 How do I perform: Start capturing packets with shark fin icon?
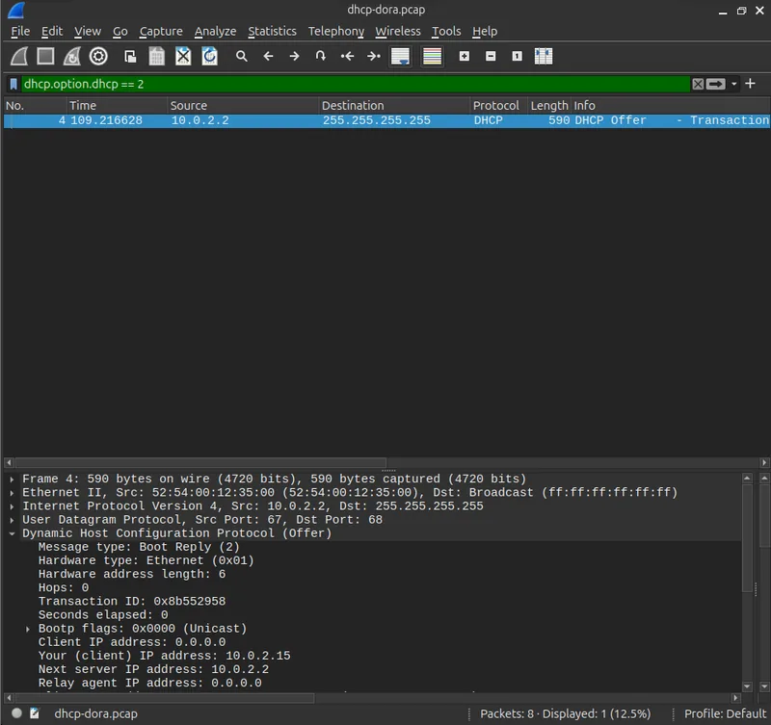(x=19, y=57)
